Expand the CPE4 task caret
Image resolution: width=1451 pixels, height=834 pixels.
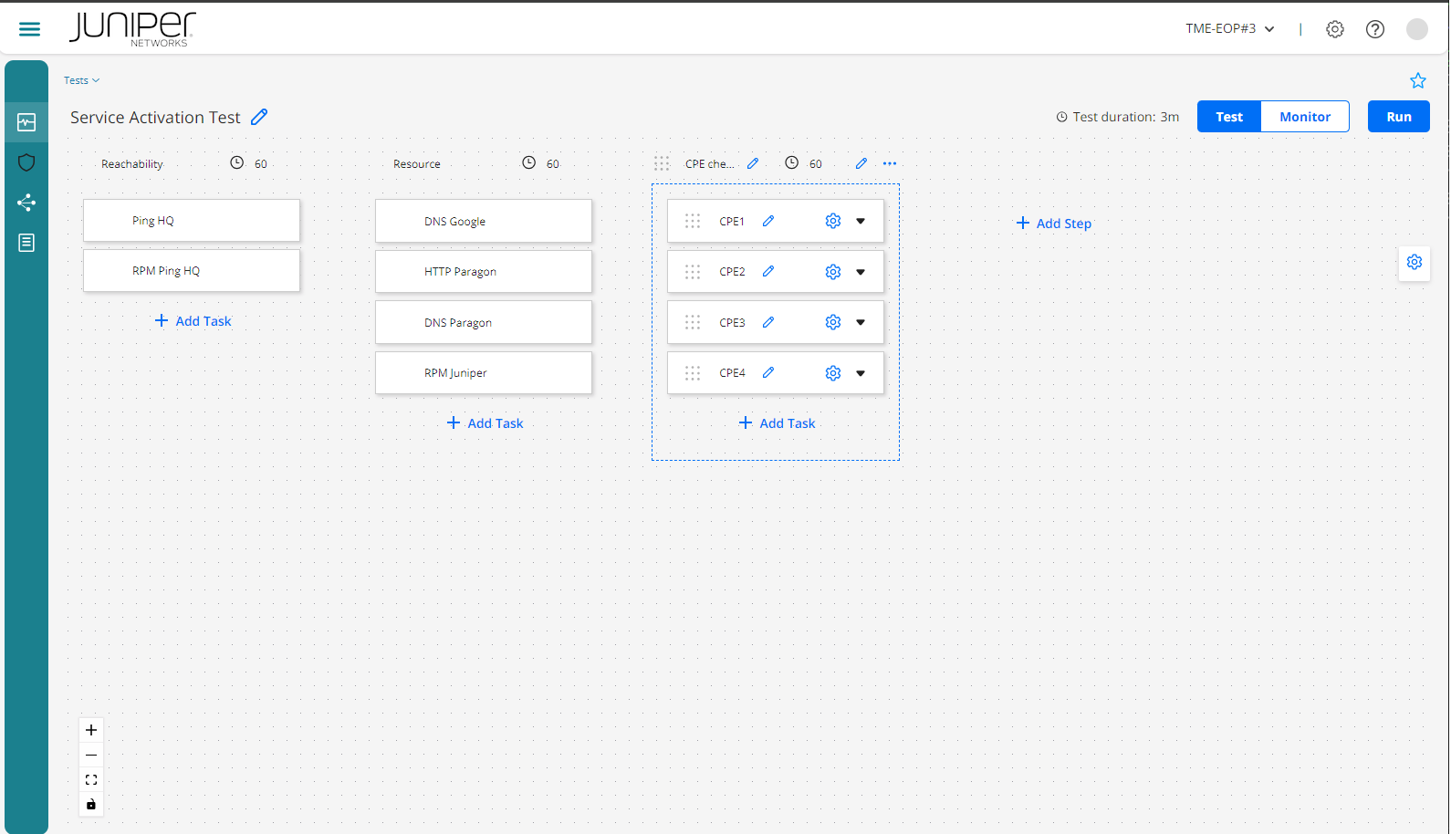(861, 373)
